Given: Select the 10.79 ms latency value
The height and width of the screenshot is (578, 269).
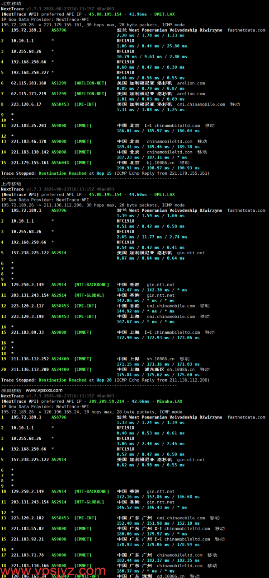Looking at the screenshot, I should (126, 56).
